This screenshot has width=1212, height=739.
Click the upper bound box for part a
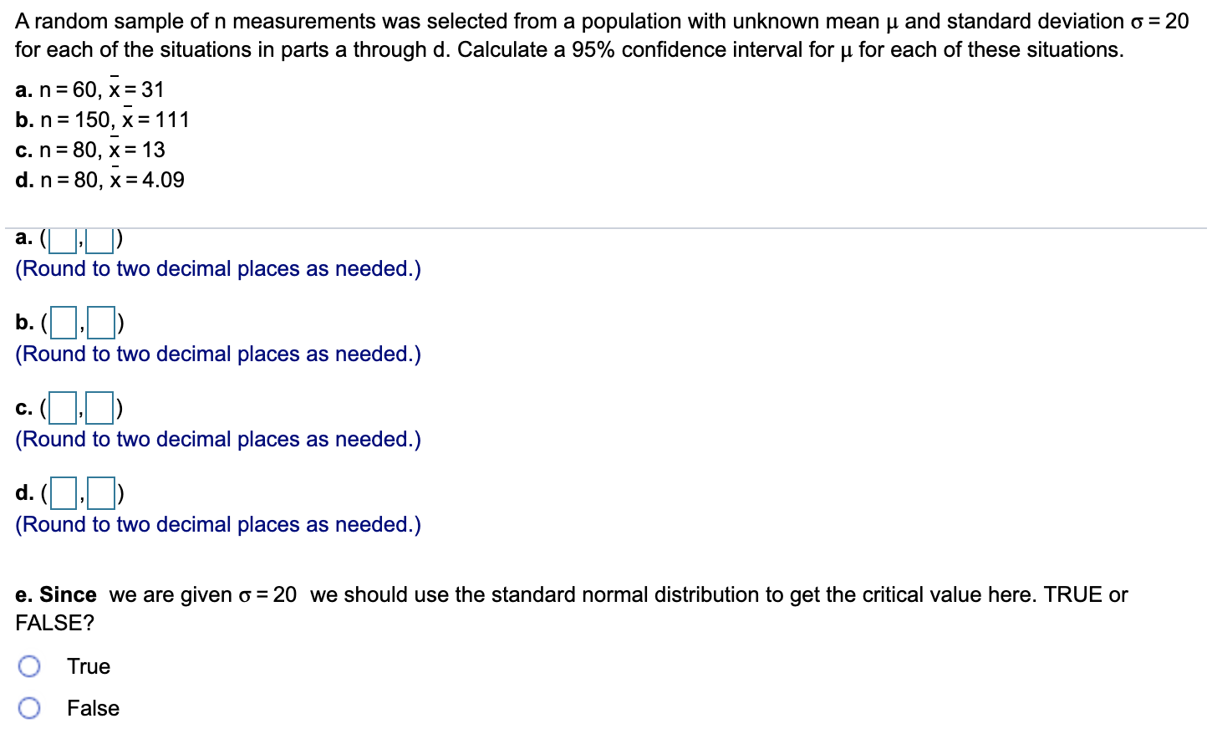click(99, 239)
